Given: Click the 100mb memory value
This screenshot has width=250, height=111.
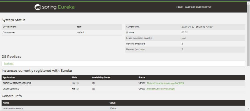Looking at the screenshot, I should click(113, 109).
